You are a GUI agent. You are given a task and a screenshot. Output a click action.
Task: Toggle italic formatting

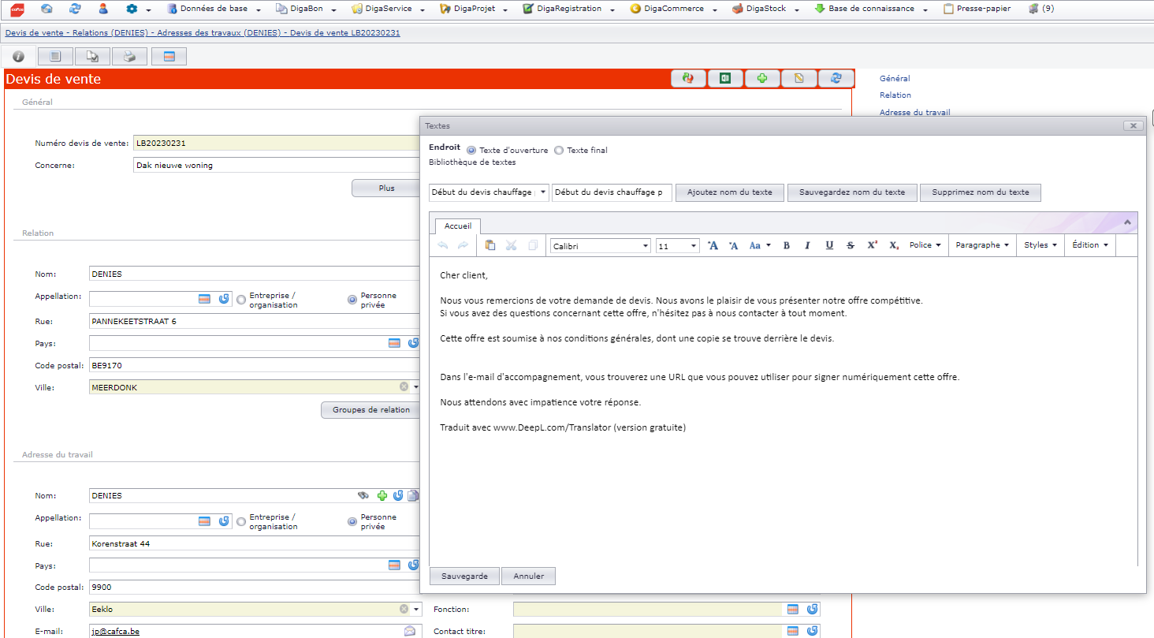click(807, 245)
